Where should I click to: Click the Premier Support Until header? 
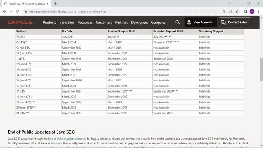point(130,31)
